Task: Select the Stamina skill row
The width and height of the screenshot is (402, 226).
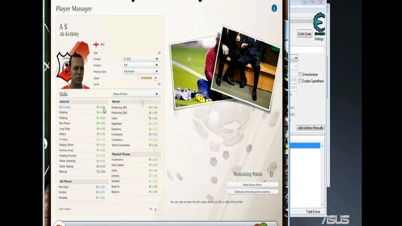Action: pos(135,187)
